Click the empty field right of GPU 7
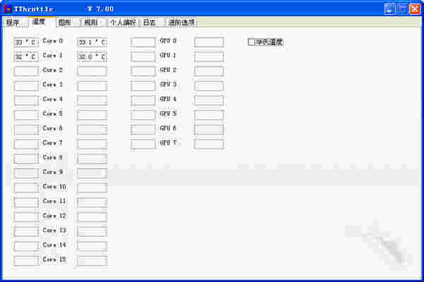The width and height of the screenshot is (424, 282). (209, 144)
